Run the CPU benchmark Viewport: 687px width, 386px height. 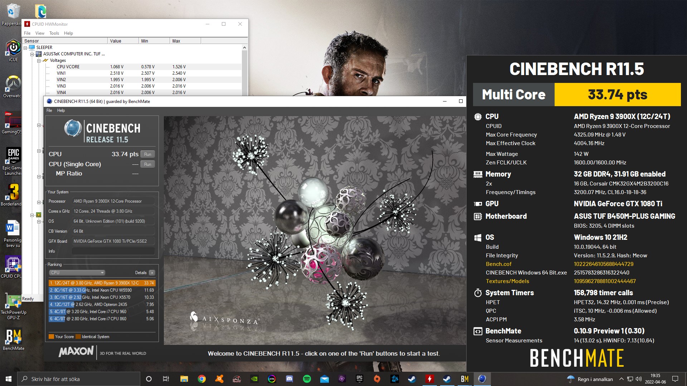pyautogui.click(x=148, y=154)
